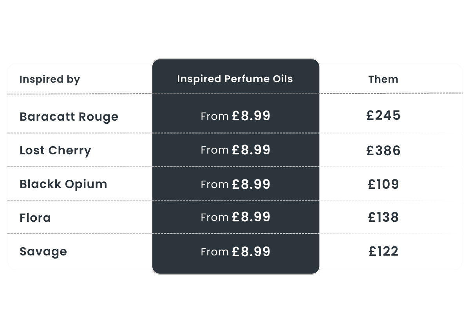Click the Flora fragrance name
The width and height of the screenshot is (470, 333).
[x=35, y=218]
